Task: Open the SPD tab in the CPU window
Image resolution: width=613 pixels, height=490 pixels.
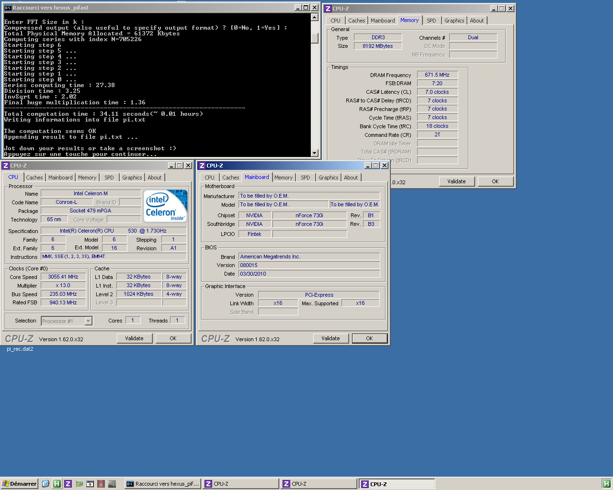Action: pos(109,178)
